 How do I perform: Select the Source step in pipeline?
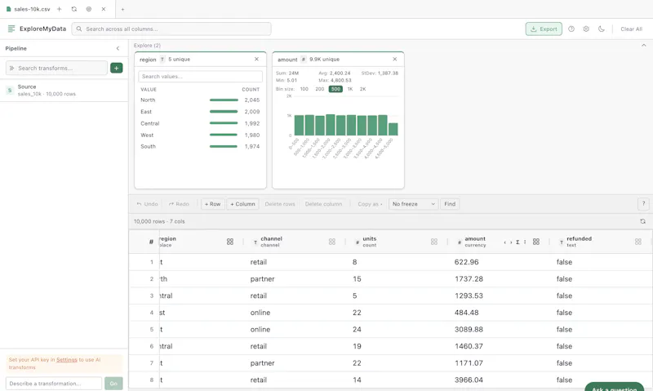[x=64, y=90]
